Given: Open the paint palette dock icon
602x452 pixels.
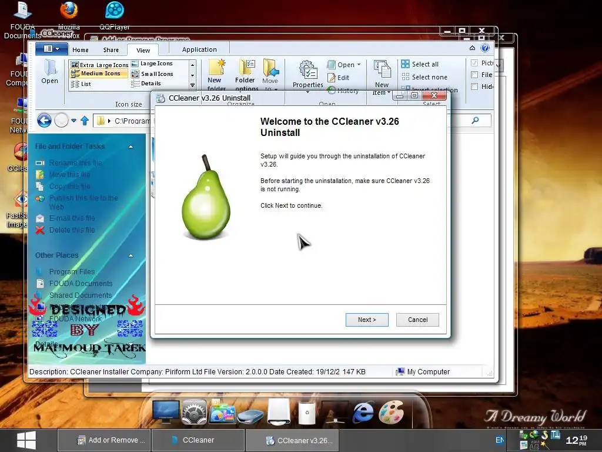Looking at the screenshot, I should click(391, 412).
